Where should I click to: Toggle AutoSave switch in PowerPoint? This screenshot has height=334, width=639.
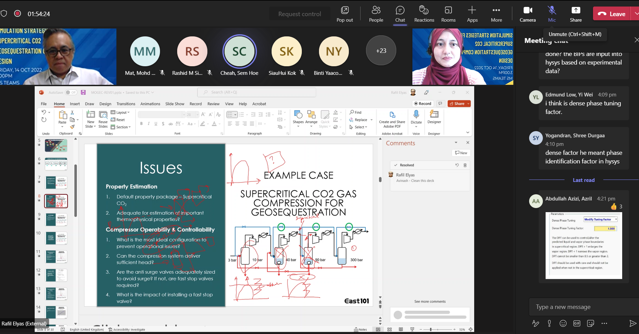coord(71,92)
